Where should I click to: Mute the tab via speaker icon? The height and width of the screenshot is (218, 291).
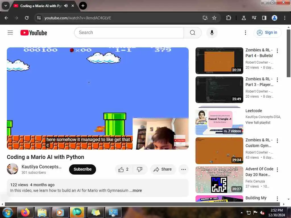(66, 6)
